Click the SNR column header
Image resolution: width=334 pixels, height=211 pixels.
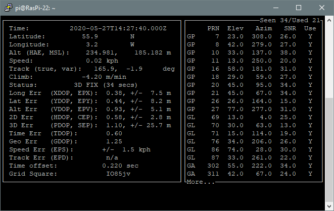[x=290, y=28]
